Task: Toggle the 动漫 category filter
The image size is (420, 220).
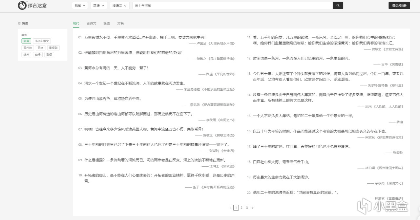Action: click(x=38, y=55)
